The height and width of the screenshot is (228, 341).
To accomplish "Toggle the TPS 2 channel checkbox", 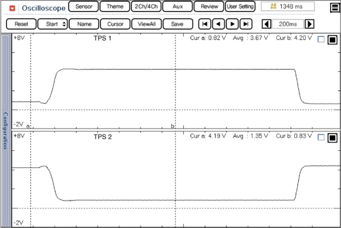I will [321, 137].
